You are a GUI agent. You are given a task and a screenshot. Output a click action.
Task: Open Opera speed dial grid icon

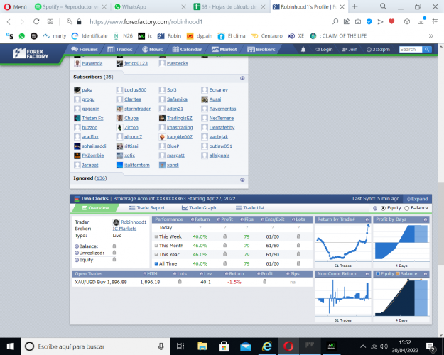point(50,22)
